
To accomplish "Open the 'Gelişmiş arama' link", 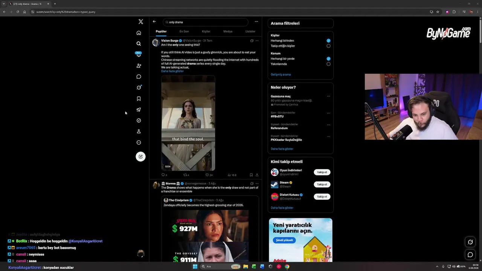I will 281,75.
